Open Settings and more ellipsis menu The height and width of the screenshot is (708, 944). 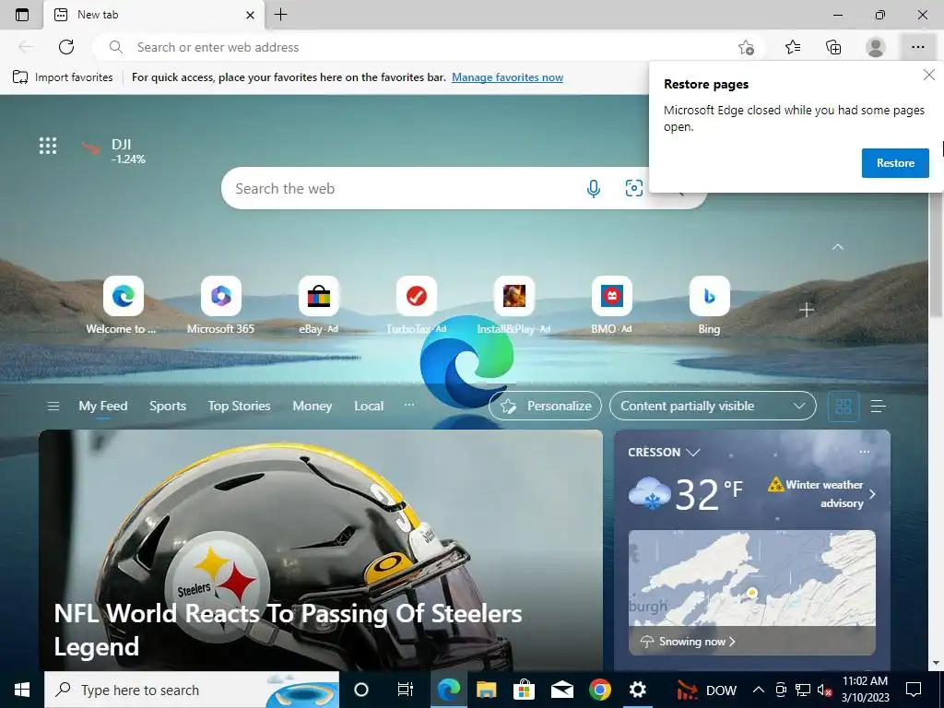coord(917,47)
